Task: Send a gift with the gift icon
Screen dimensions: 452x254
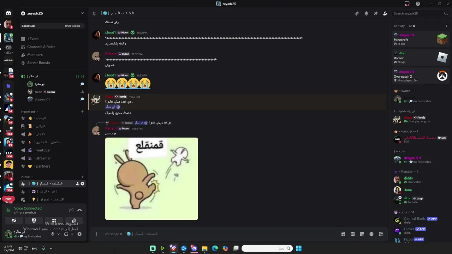Action: [x=343, y=234]
